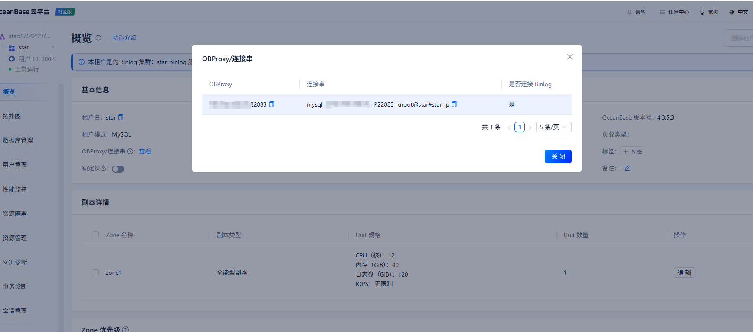Viewport: 753px width, 332px height.
Task: Close the OBProxy dialog with X icon
Action: (x=570, y=57)
